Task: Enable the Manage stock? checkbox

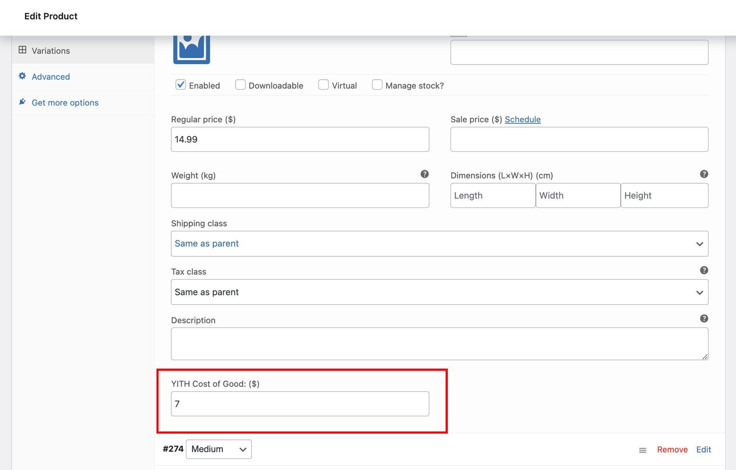Action: [377, 85]
